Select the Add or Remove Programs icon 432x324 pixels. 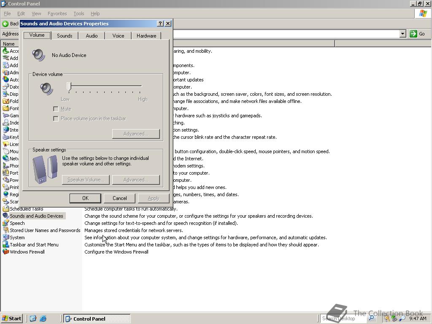(6, 65)
